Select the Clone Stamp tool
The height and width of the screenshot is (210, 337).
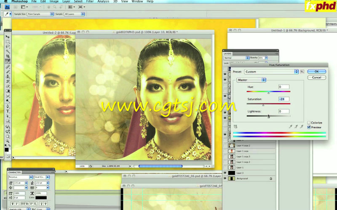tap(8, 76)
